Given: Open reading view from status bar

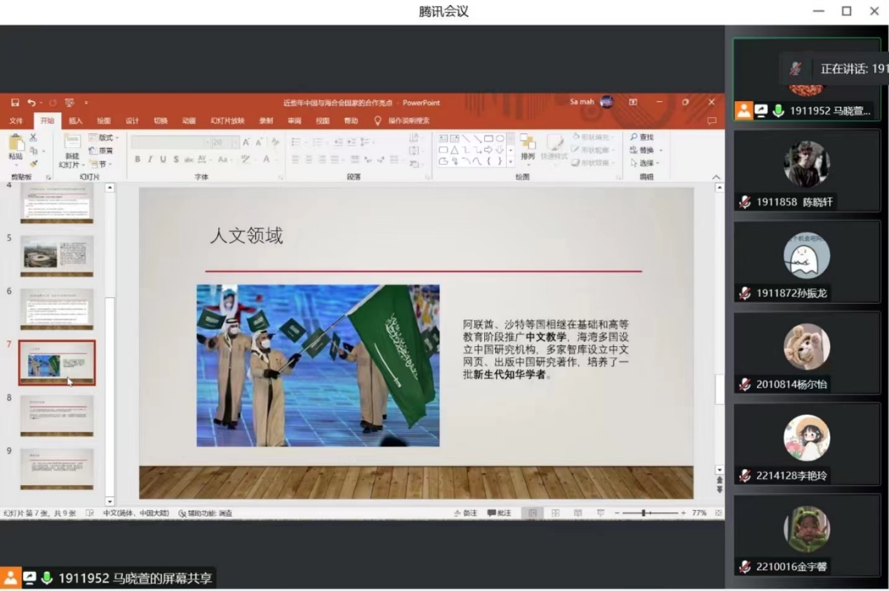Looking at the screenshot, I should click(x=577, y=513).
